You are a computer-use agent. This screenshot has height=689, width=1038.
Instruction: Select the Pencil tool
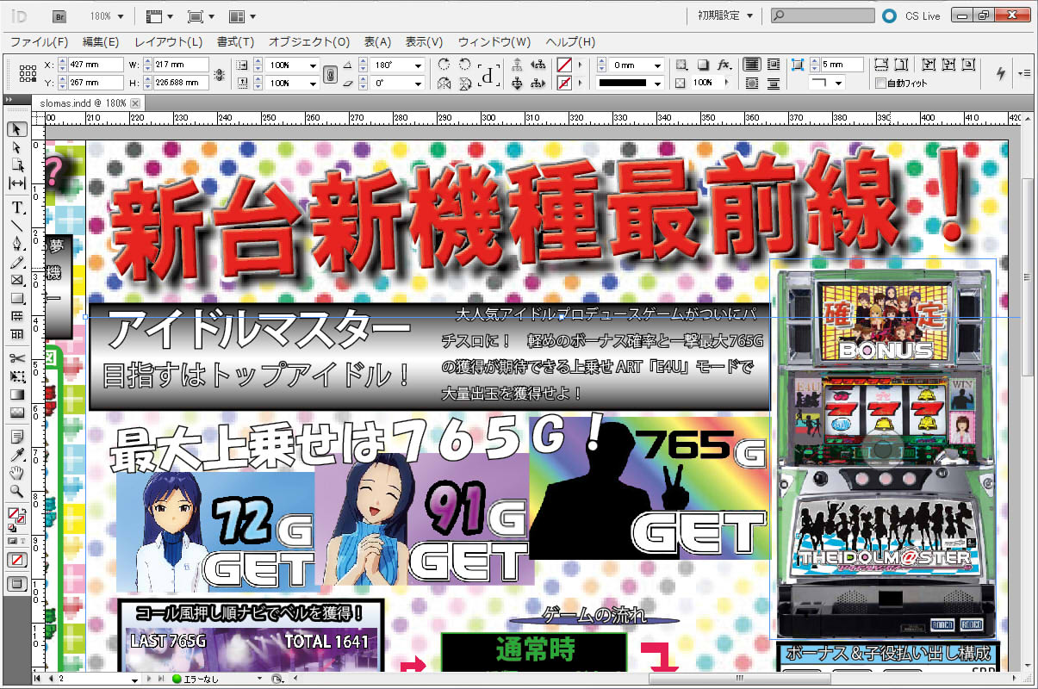click(x=16, y=262)
